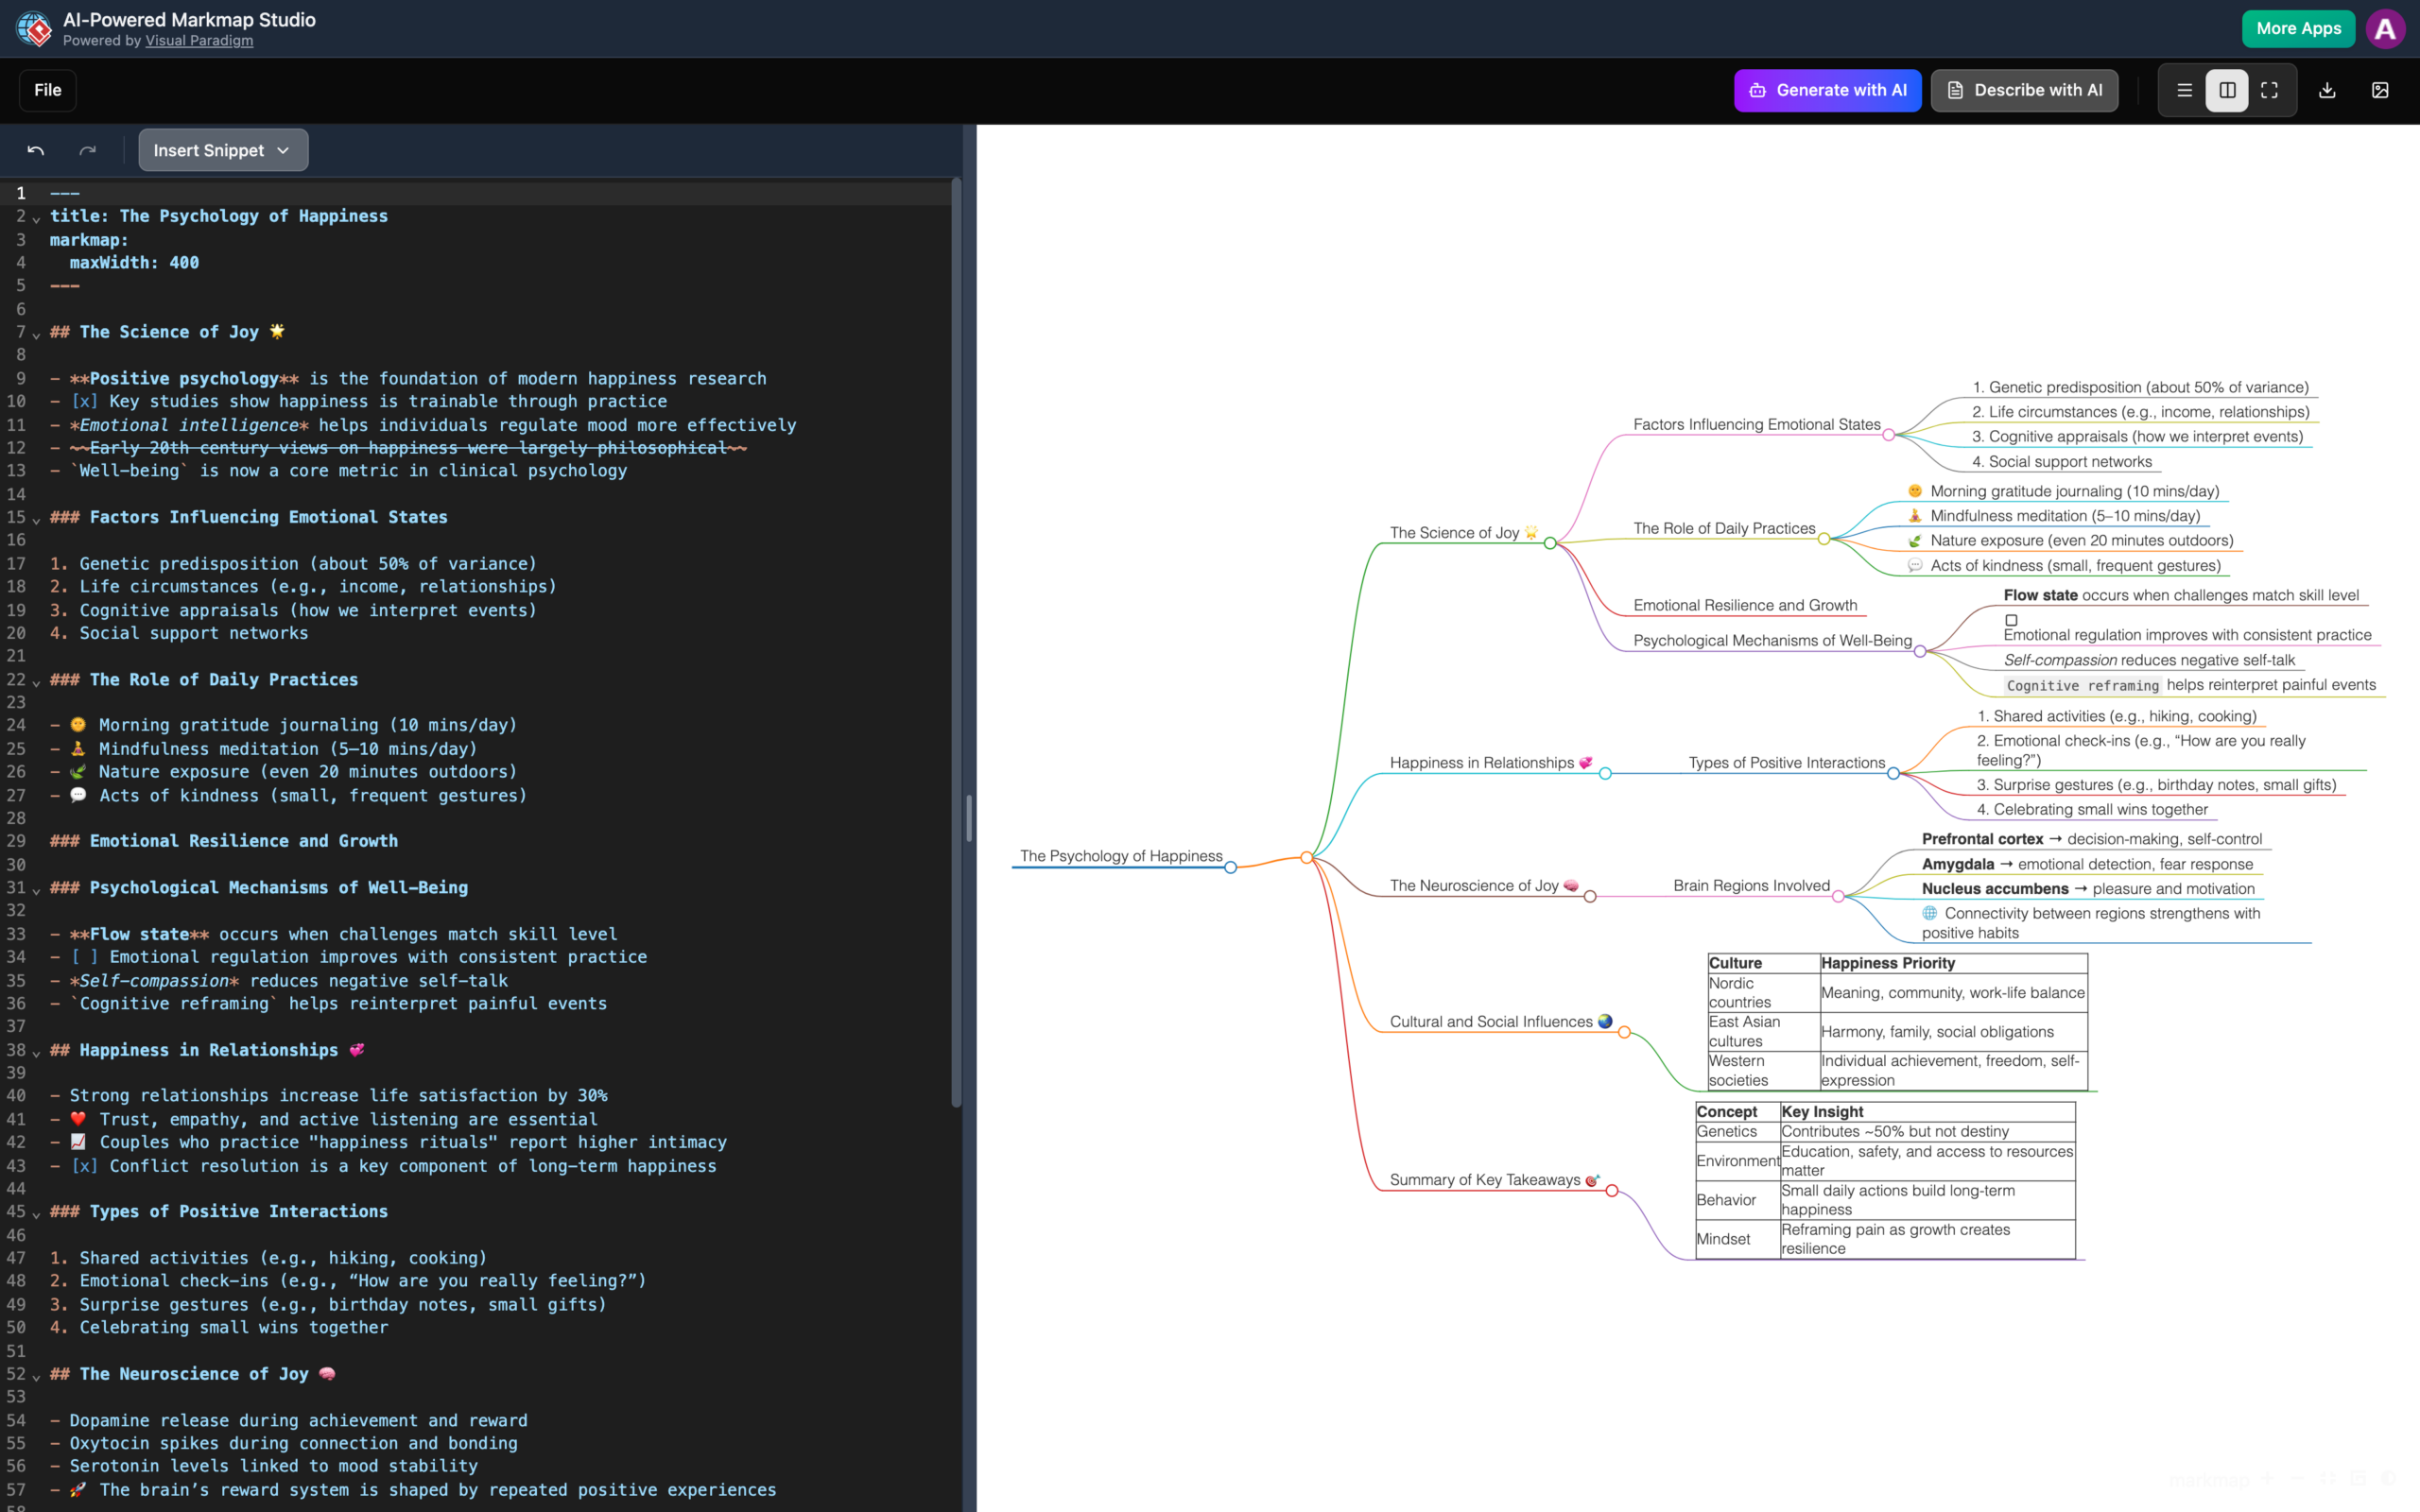Enter fullscreen map view with the frame icon
The image size is (2420, 1512).
pyautogui.click(x=2269, y=90)
